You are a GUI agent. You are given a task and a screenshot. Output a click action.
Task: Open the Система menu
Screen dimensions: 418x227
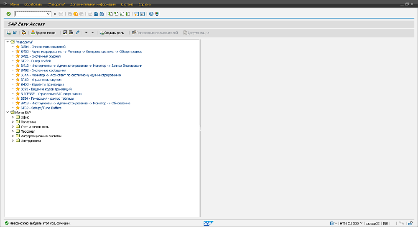coord(127,4)
